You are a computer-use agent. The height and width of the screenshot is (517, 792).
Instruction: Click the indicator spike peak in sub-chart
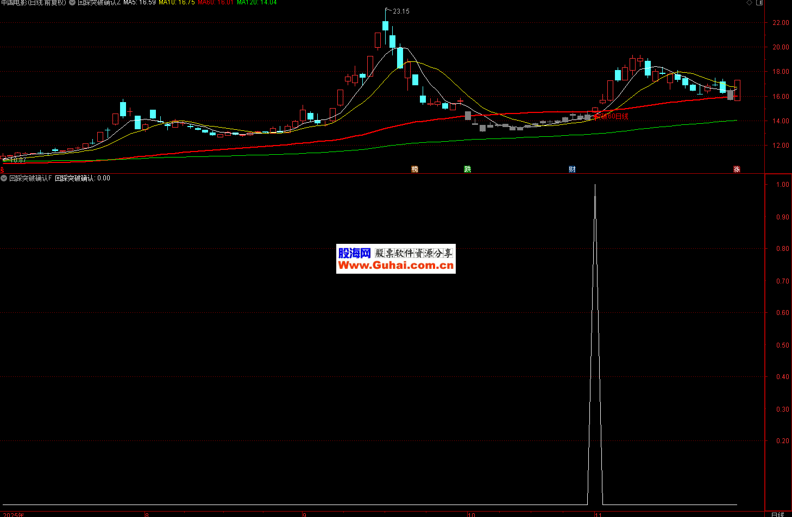pyautogui.click(x=595, y=186)
